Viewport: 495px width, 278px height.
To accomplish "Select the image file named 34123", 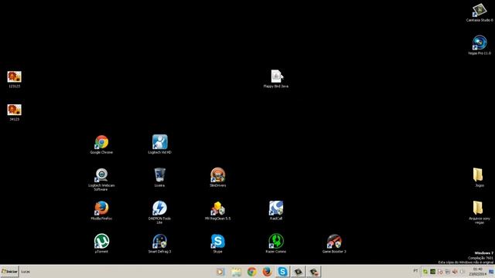I will point(14,112).
